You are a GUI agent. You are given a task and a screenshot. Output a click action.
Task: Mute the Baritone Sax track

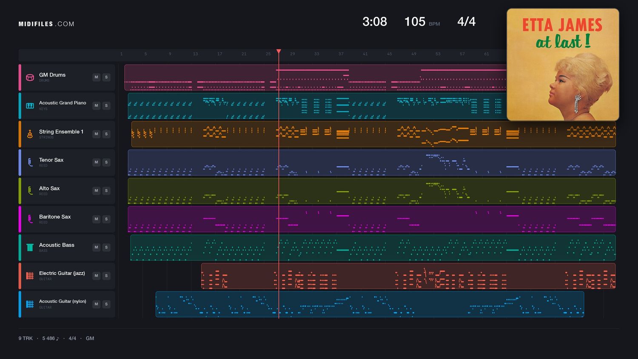pyautogui.click(x=96, y=219)
